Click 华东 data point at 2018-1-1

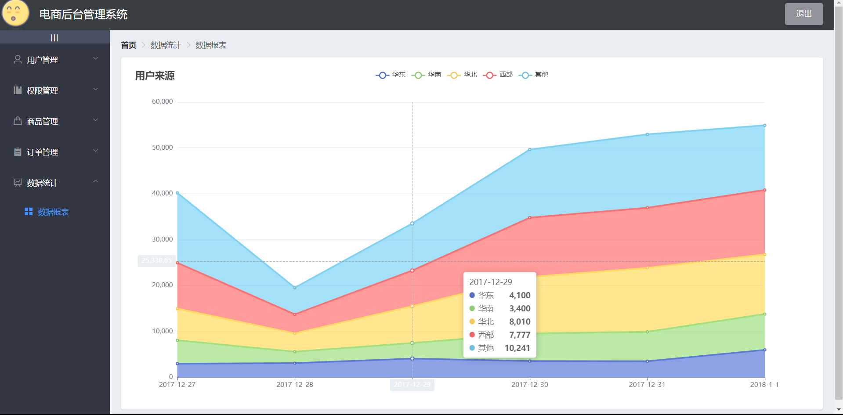pos(764,350)
